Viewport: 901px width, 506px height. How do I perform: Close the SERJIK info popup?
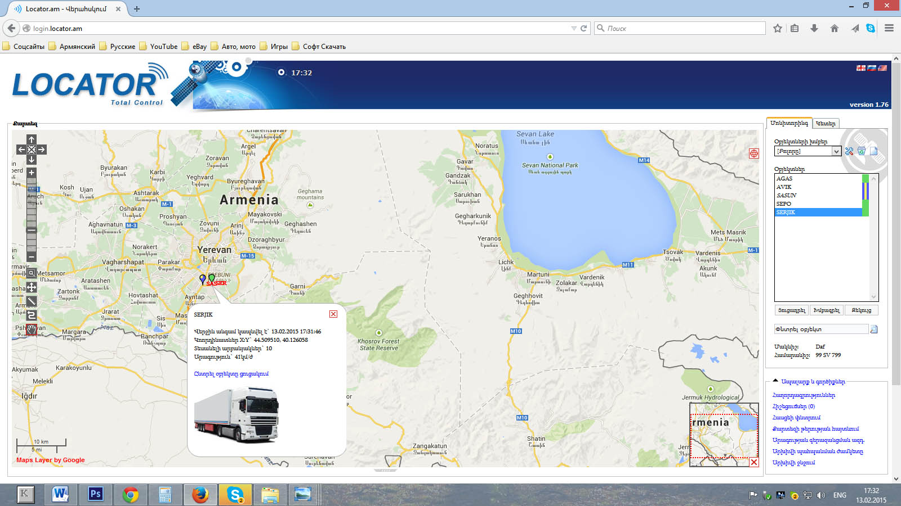click(x=333, y=314)
